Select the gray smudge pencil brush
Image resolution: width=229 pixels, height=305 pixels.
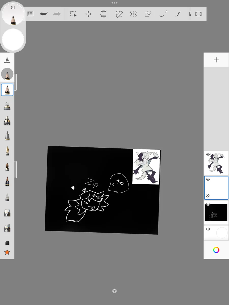(x=7, y=197)
